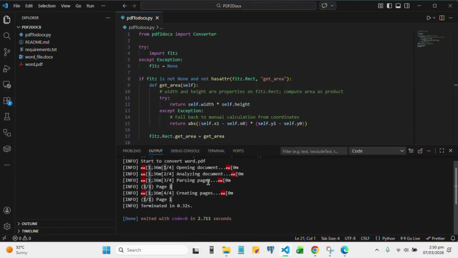The width and height of the screenshot is (458, 258).
Task: Toggle output auto scroll lock
Action: click(420, 151)
